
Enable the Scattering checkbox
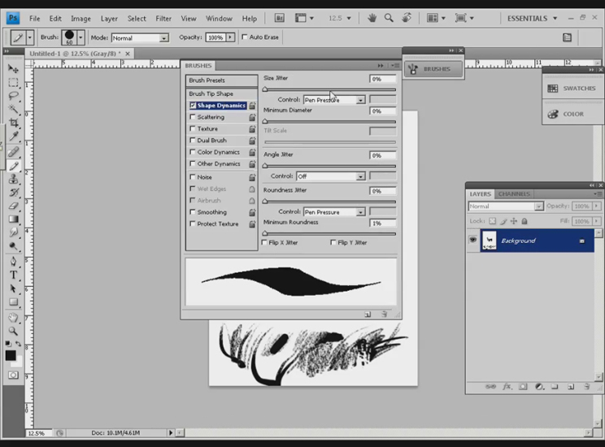point(193,117)
